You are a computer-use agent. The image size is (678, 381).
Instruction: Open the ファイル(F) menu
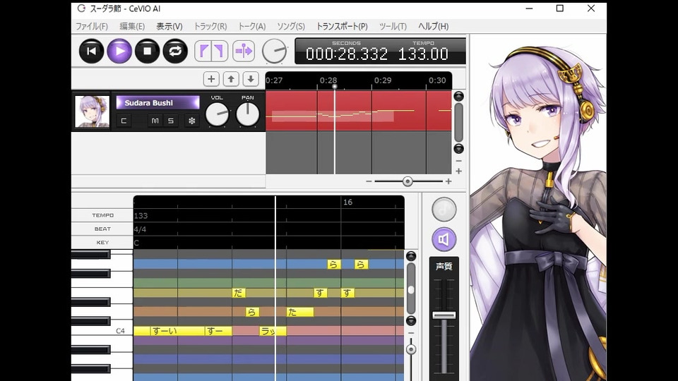pos(92,26)
